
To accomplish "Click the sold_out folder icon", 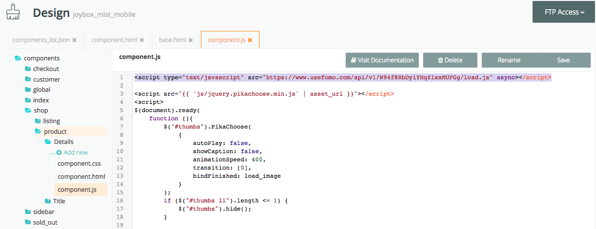I will 28,222.
